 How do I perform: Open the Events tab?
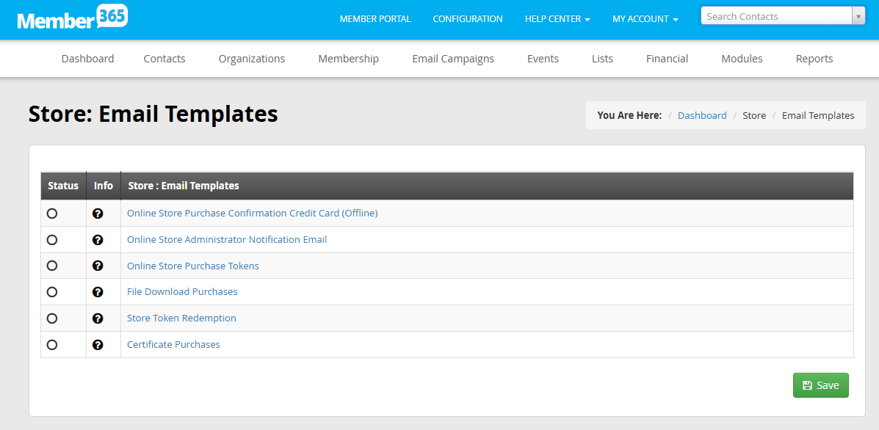(543, 58)
